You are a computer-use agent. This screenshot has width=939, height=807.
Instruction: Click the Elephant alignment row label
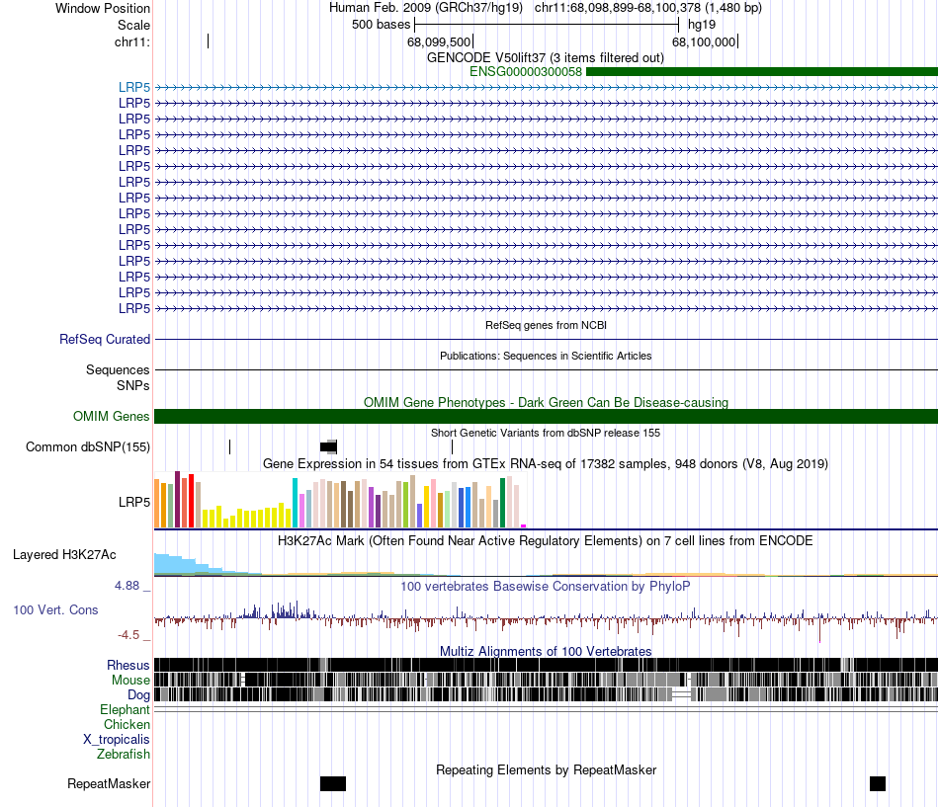click(x=125, y=710)
